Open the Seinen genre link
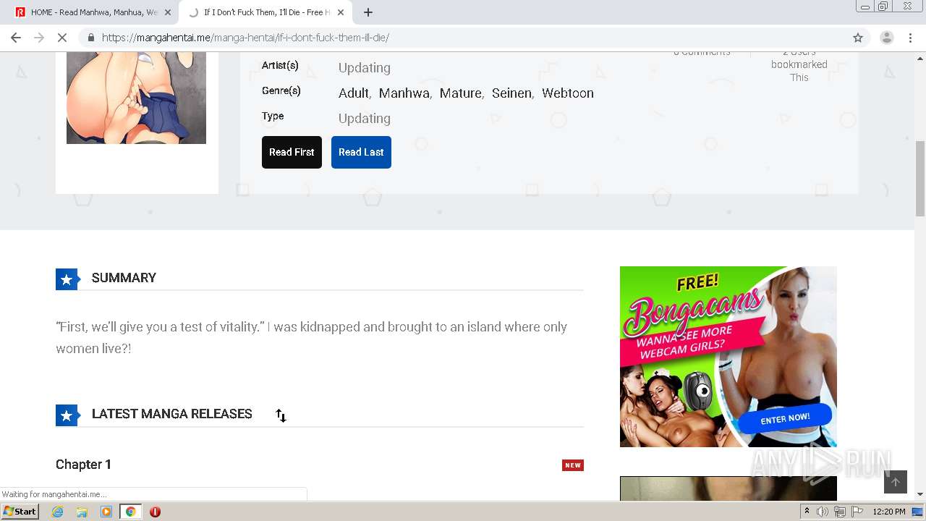 [511, 93]
